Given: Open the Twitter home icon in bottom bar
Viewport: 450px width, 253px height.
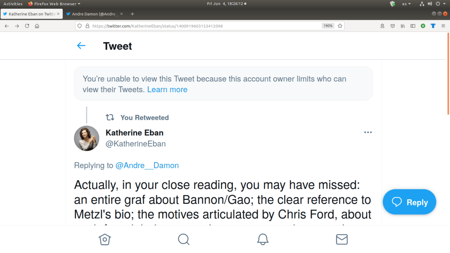Looking at the screenshot, I should coord(105,239).
